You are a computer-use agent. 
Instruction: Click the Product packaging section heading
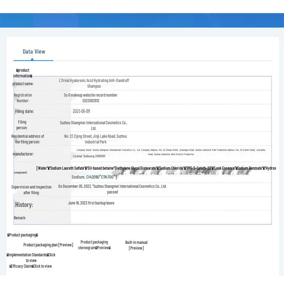22,235
